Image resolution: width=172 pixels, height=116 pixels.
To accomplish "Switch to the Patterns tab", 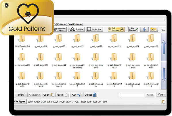I will pos(62,24).
